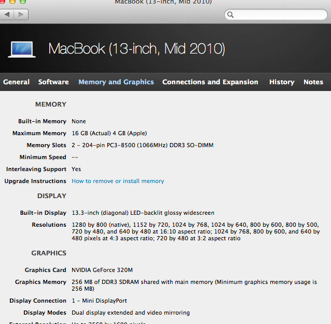Click the 'Maximum Memory' label
Image resolution: width=331 pixels, height=324 pixels.
pyautogui.click(x=39, y=133)
